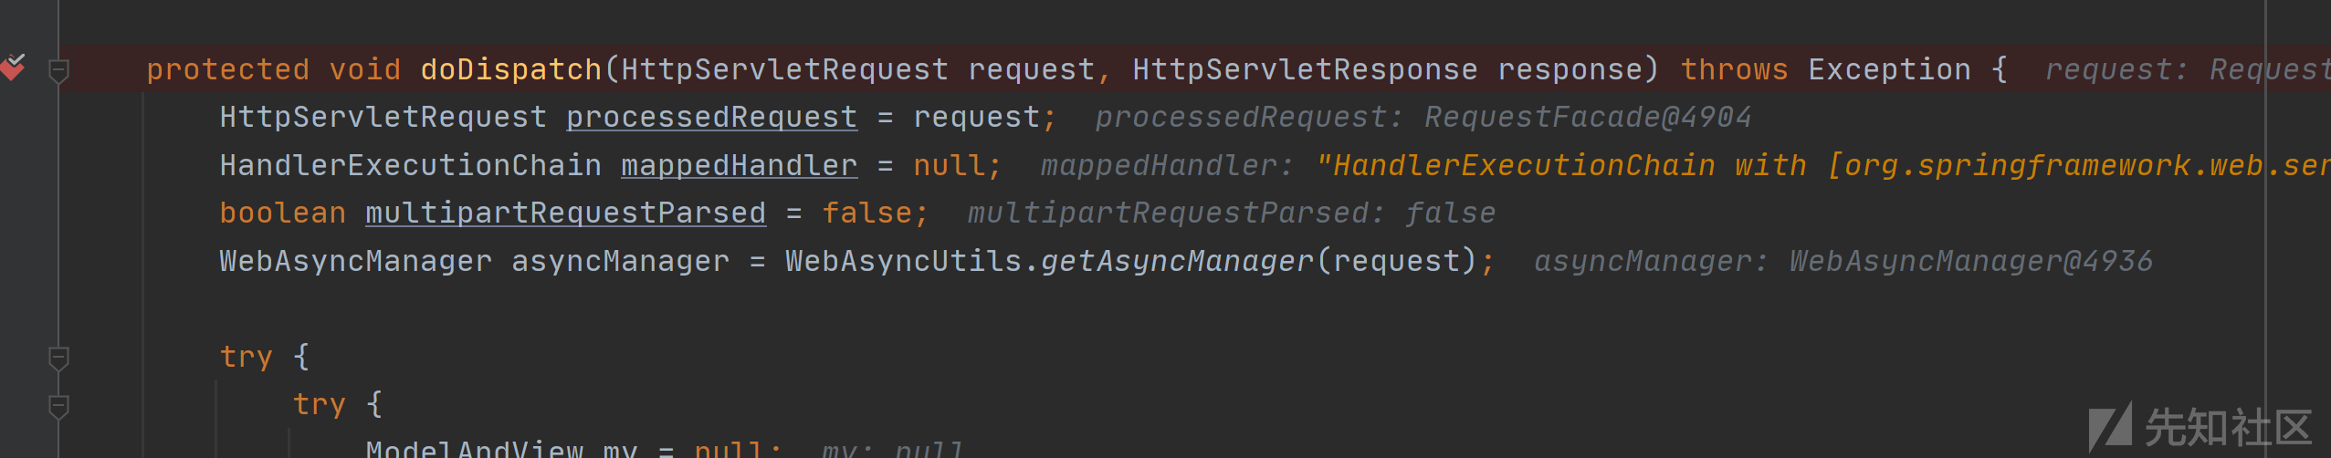Click the HttpServletResponse parameter type
The width and height of the screenshot is (2331, 458).
coord(1305,70)
